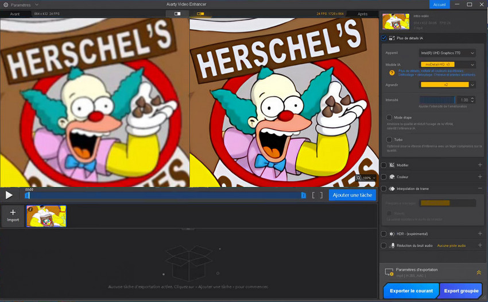Image resolution: width=488 pixels, height=302 pixels.
Task: Uncheck Plus de détails IA checkbox
Action: click(384, 38)
